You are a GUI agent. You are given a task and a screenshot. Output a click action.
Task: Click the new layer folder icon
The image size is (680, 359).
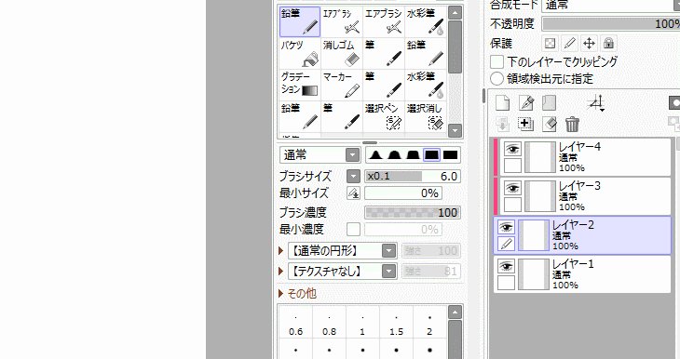click(549, 103)
